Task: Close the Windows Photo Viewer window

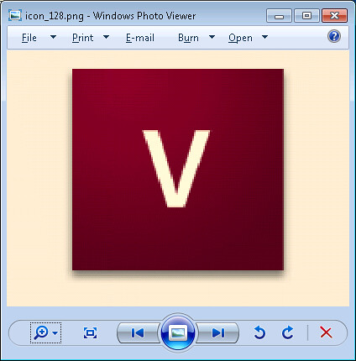Action: pyautogui.click(x=335, y=16)
